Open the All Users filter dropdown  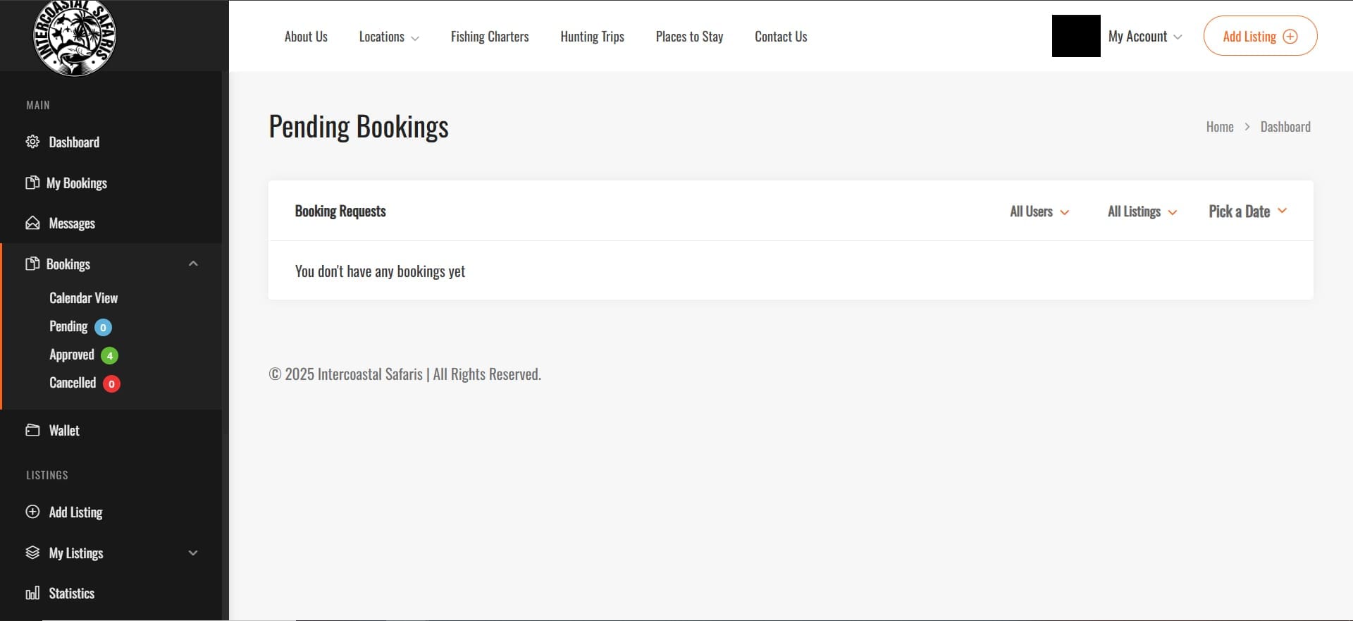pos(1039,211)
